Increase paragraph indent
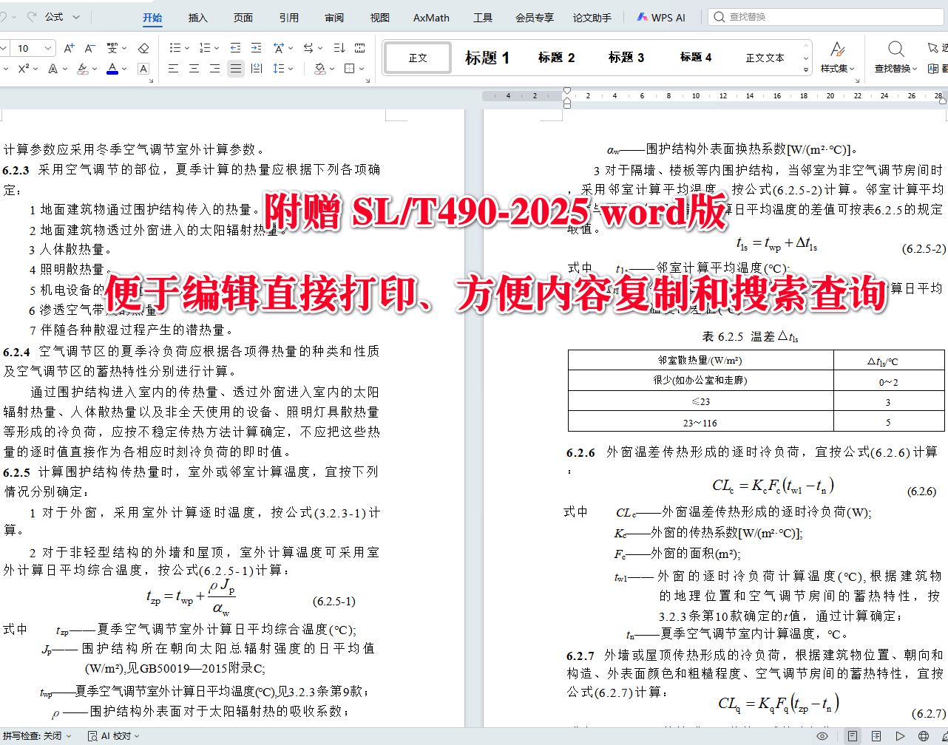948x745 pixels. coord(256,48)
